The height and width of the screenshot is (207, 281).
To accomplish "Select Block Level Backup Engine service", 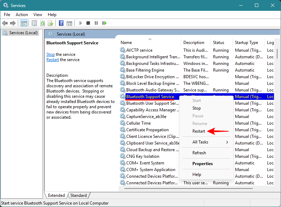I will [196, 83].
